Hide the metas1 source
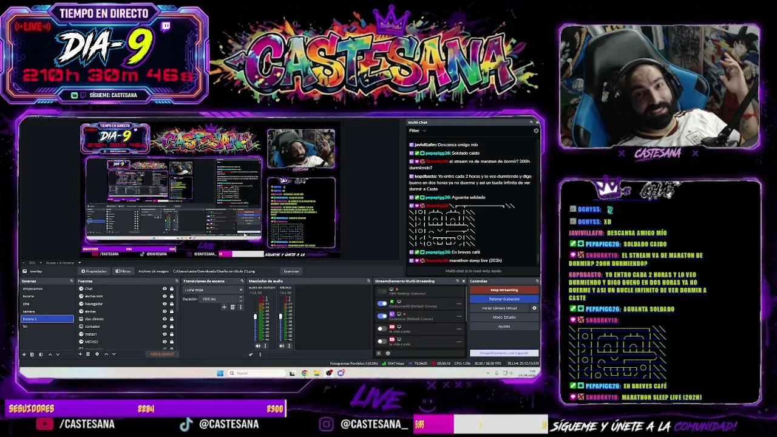Screen dimensions: 777x437 [x=165, y=334]
